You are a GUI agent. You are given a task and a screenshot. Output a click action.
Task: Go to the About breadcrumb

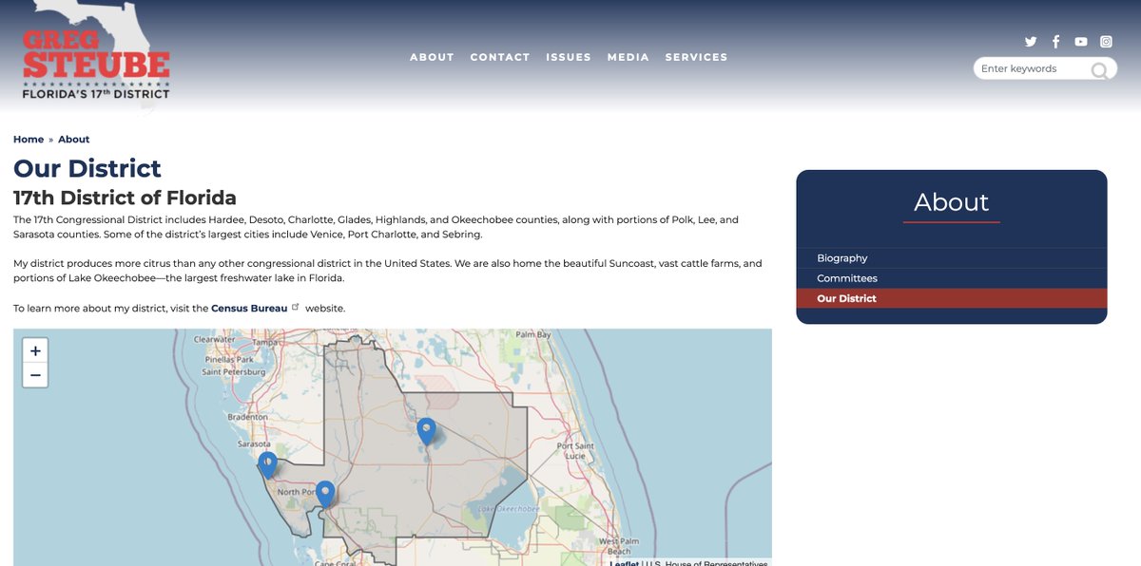(x=73, y=140)
